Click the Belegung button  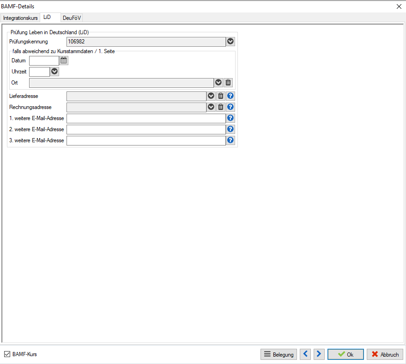[279, 354]
